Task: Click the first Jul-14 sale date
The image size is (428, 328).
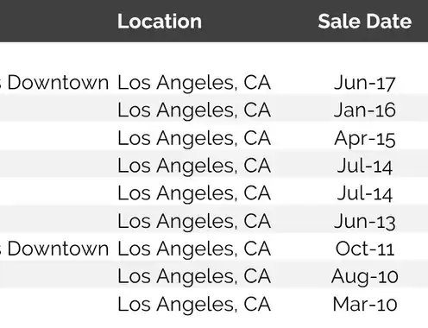Action: pos(365,166)
